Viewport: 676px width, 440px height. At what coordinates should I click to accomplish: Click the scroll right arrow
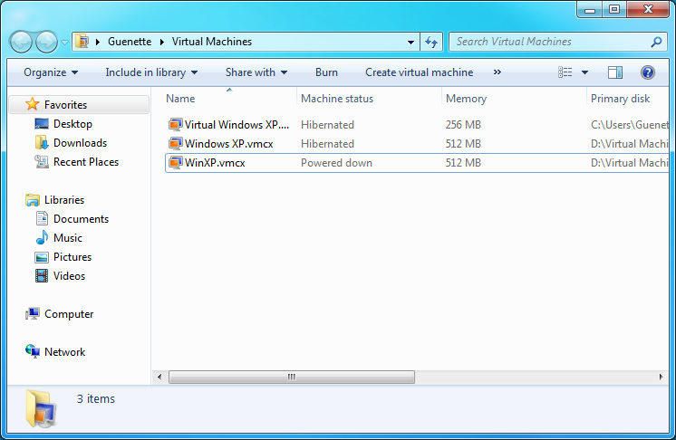tap(661, 378)
